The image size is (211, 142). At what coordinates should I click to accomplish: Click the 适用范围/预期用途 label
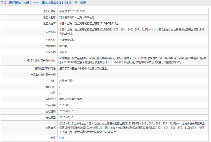[x=45, y=69]
